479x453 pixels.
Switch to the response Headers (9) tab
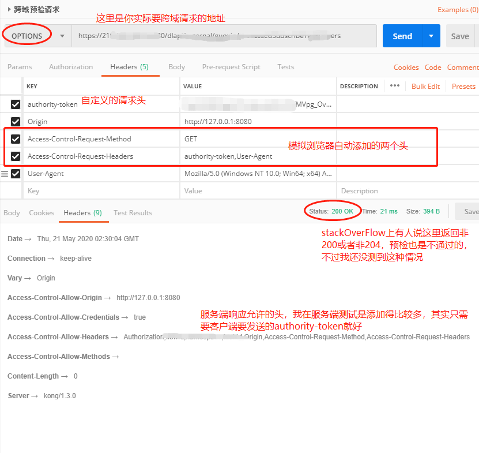click(x=83, y=212)
